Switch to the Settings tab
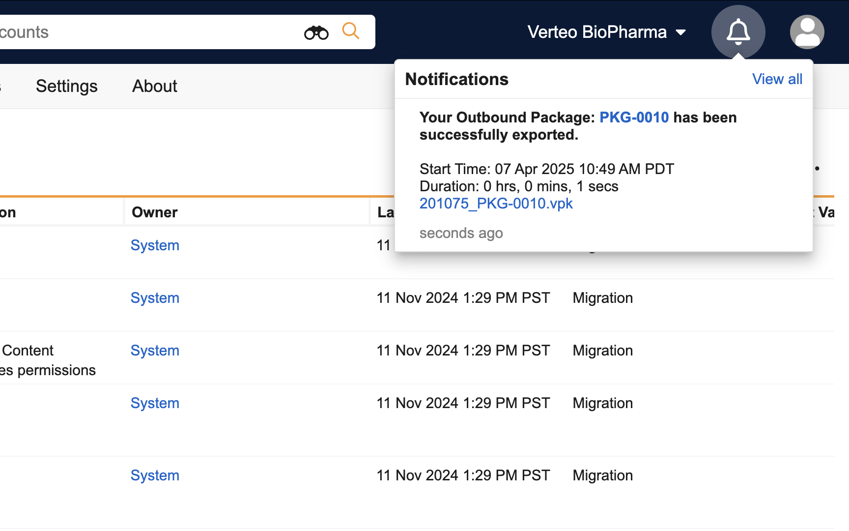The width and height of the screenshot is (849, 531). click(x=67, y=86)
